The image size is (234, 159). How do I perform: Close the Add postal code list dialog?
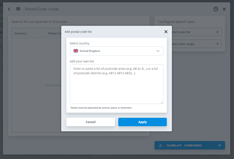coord(166,32)
